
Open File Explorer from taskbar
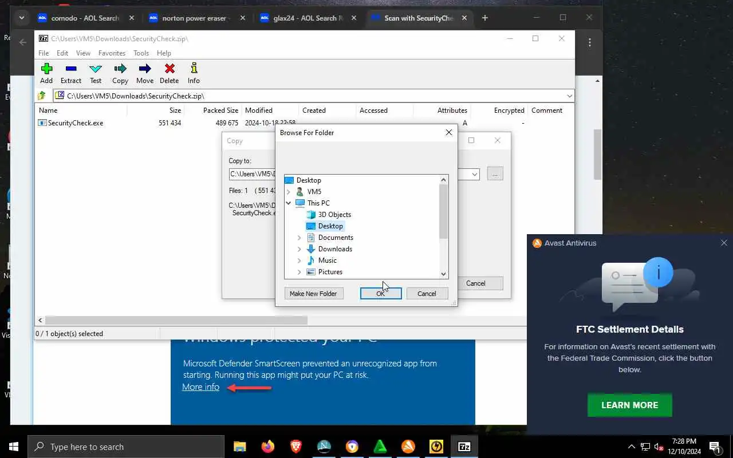pos(239,447)
